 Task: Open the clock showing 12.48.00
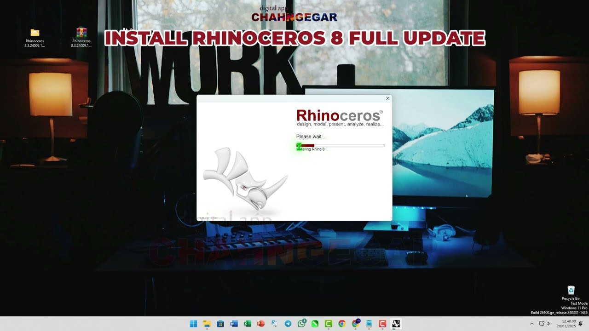[x=566, y=324]
